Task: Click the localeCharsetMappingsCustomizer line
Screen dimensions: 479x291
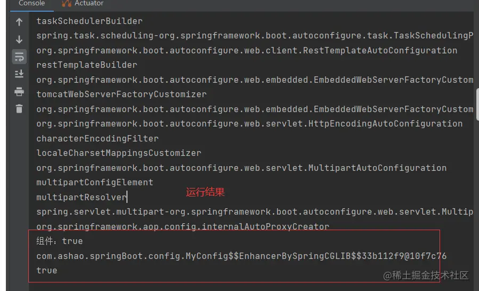Action: [x=118, y=153]
